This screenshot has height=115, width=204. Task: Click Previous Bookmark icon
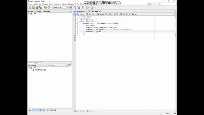[112, 14]
